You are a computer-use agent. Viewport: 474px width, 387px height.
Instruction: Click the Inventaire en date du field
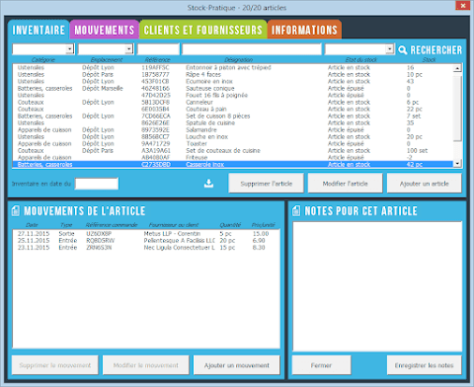(x=97, y=184)
